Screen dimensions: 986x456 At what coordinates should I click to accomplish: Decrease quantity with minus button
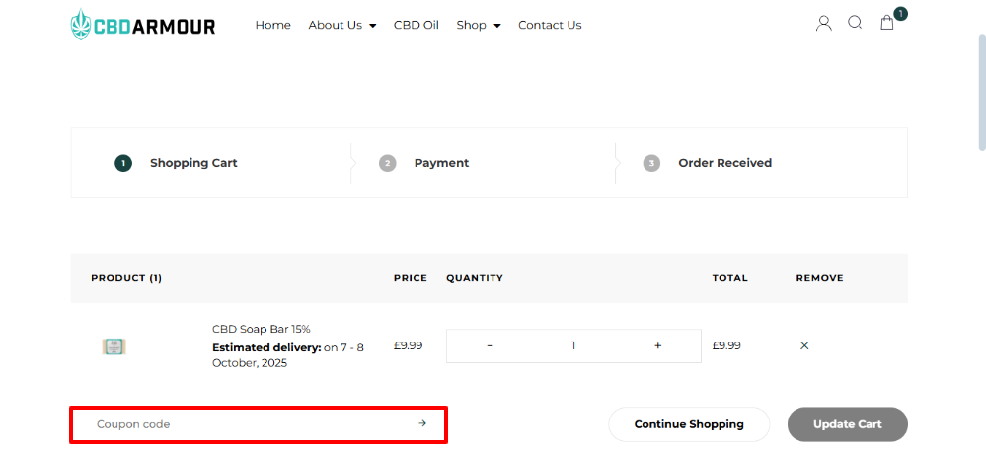pos(490,345)
